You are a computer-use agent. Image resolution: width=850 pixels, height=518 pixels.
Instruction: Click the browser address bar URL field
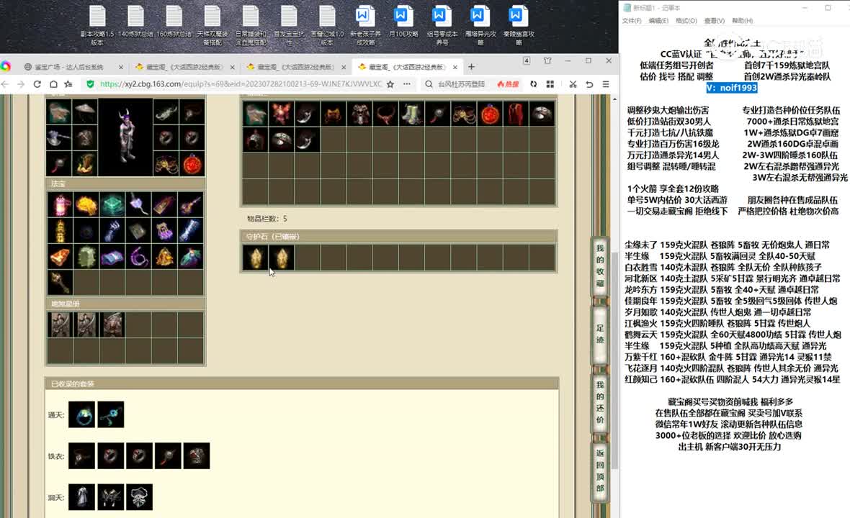tap(241, 84)
